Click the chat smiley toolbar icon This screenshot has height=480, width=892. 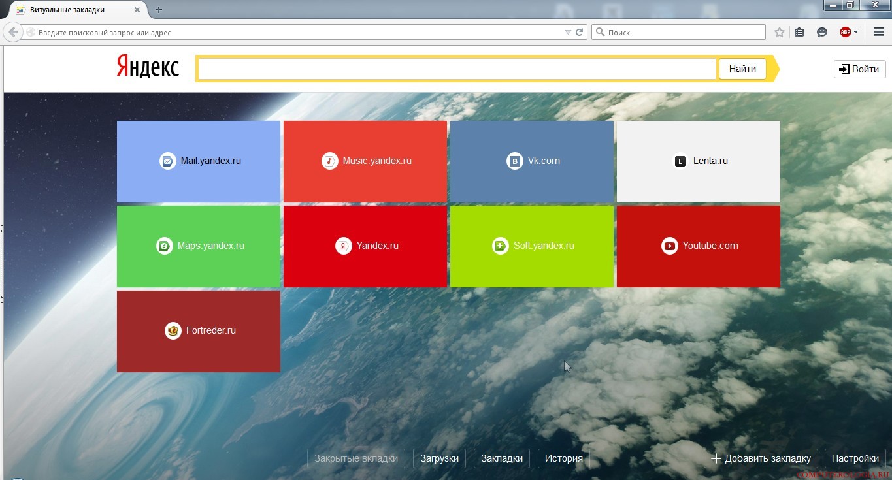click(822, 32)
